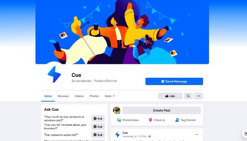This screenshot has height=141, width=247.
Task: Open the search magnifier on page bar
Action: [x=188, y=96]
